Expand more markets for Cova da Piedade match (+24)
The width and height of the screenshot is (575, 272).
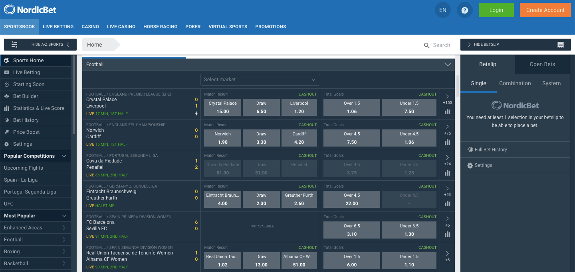click(447, 160)
